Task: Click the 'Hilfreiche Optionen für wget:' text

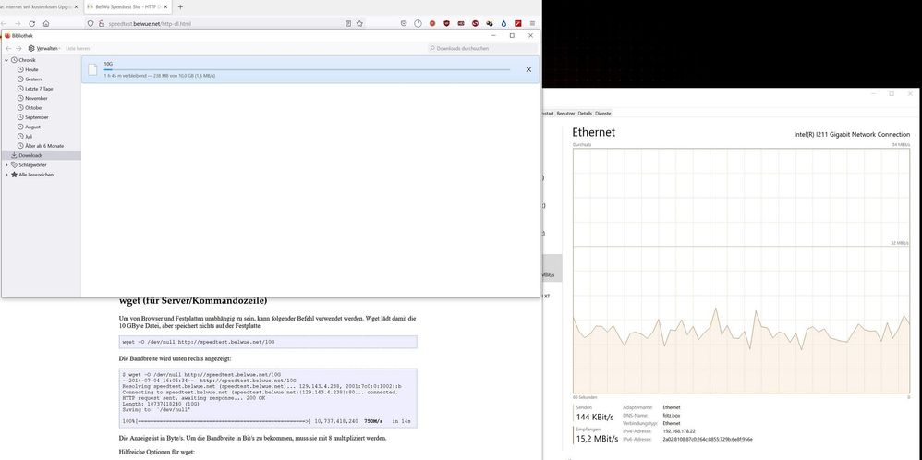Action: pos(156,452)
